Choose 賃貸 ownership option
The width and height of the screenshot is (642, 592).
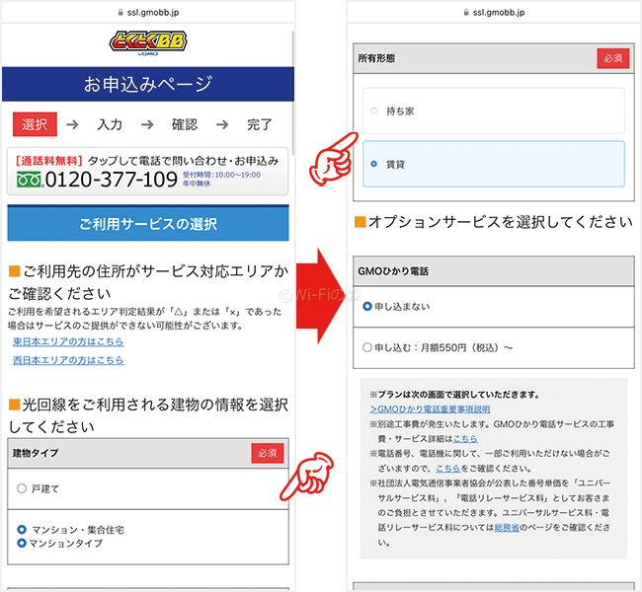494,164
